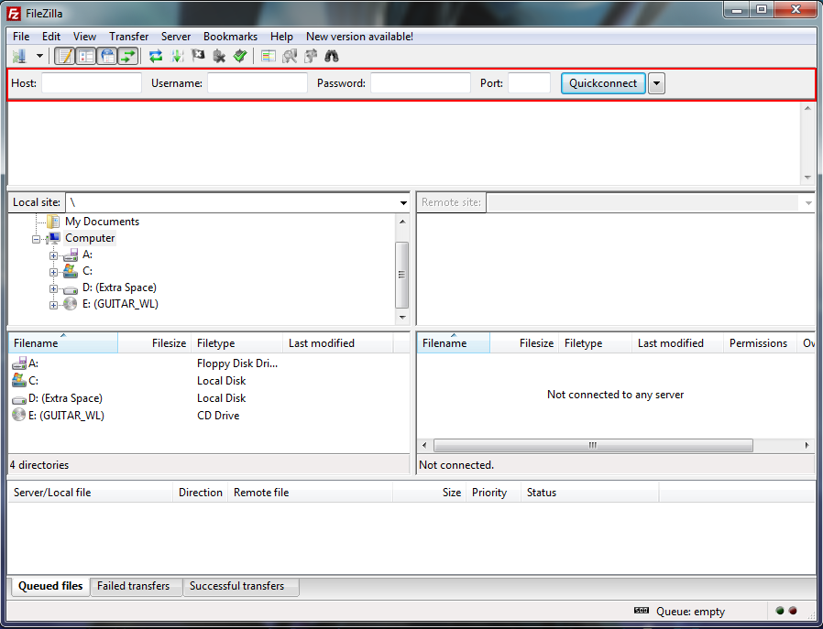Click into the Password input field
The image size is (823, 629).
pos(421,82)
